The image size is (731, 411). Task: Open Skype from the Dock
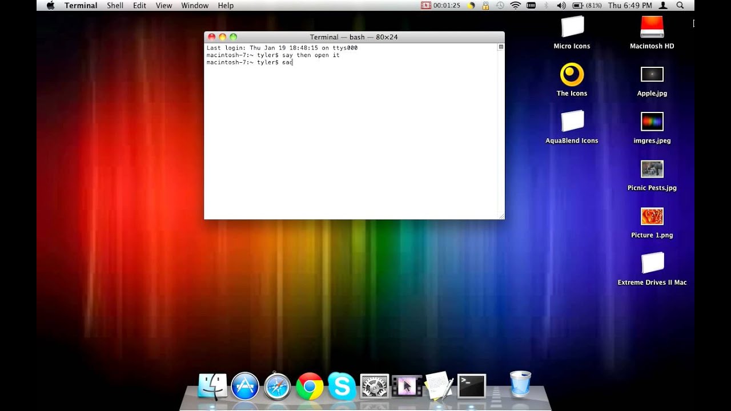[x=342, y=386]
